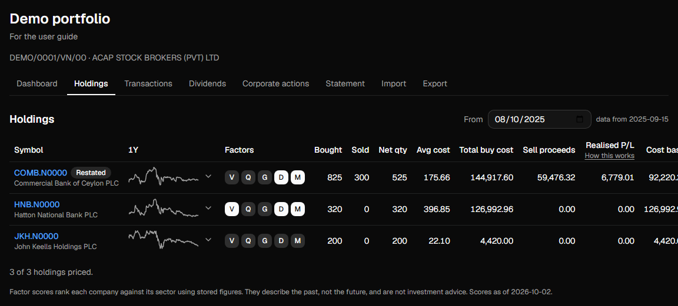Click the Net qty column header

[393, 150]
